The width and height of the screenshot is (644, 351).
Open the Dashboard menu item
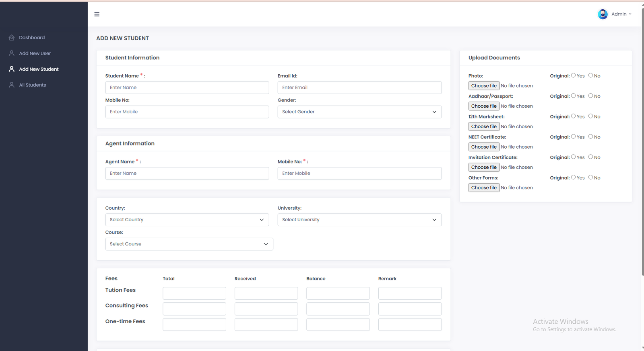pyautogui.click(x=32, y=37)
